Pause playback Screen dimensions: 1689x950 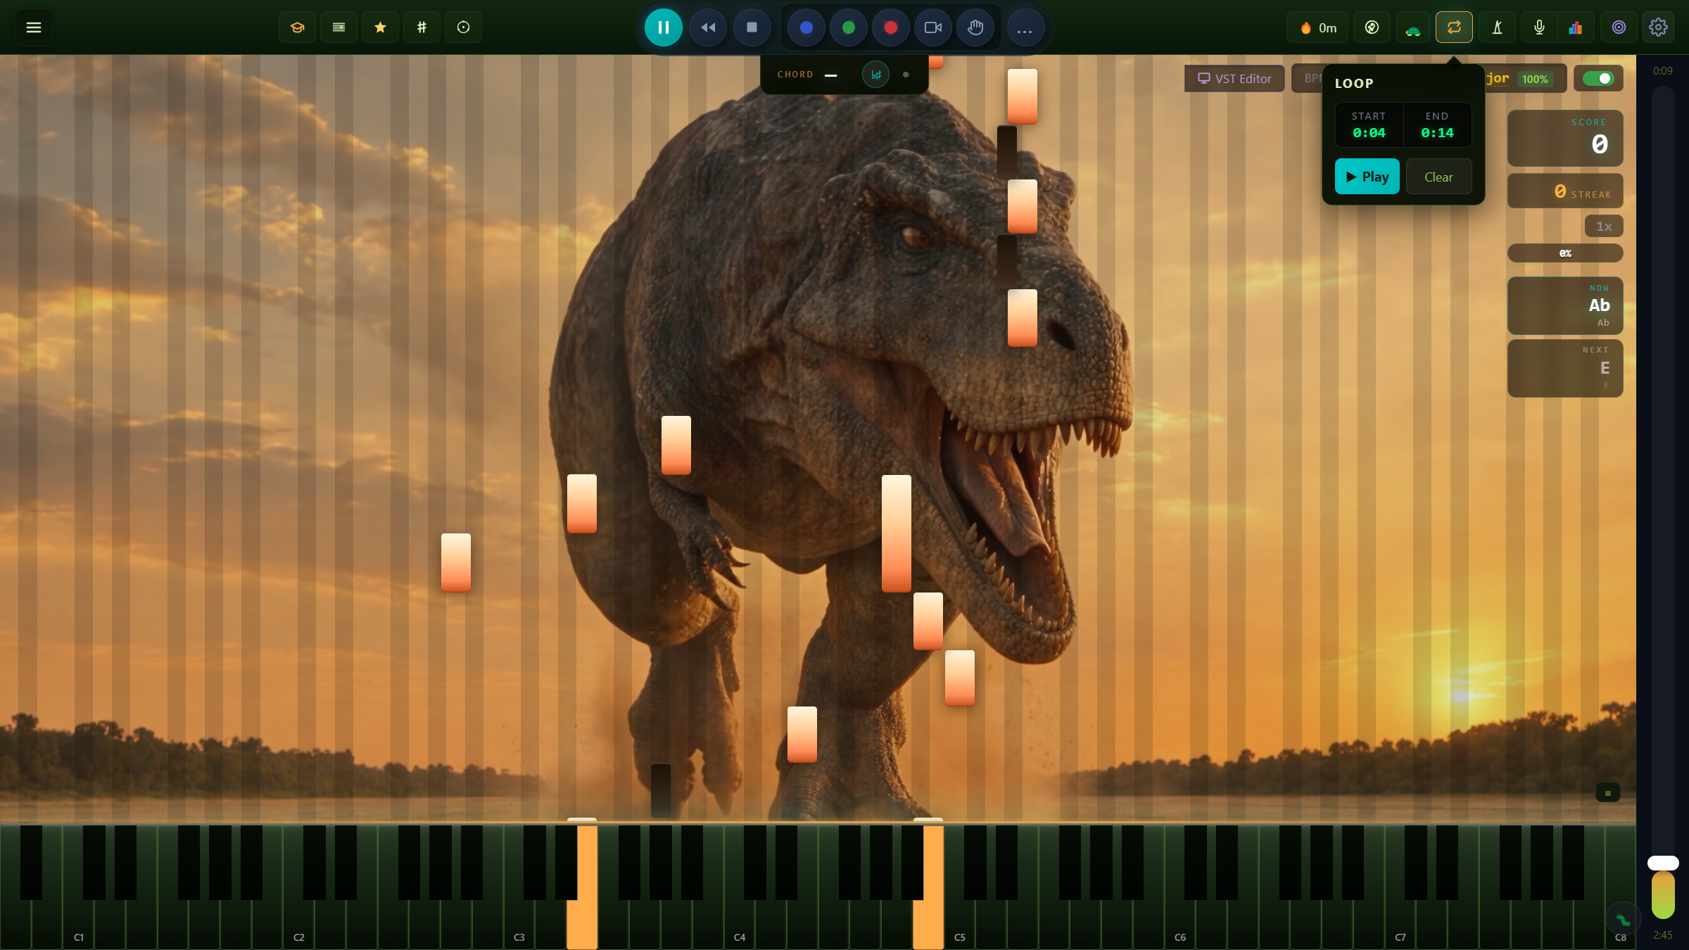[x=664, y=27]
